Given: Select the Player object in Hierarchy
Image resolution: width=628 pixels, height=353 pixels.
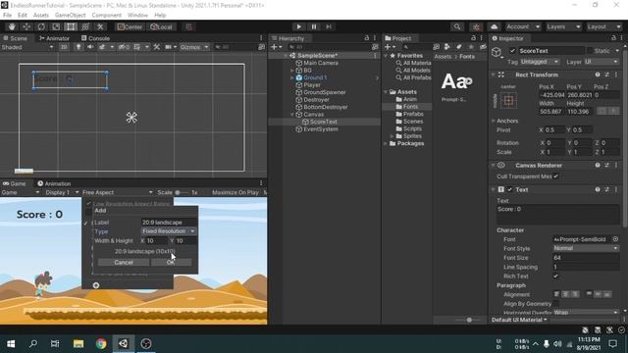Looking at the screenshot, I should (312, 85).
